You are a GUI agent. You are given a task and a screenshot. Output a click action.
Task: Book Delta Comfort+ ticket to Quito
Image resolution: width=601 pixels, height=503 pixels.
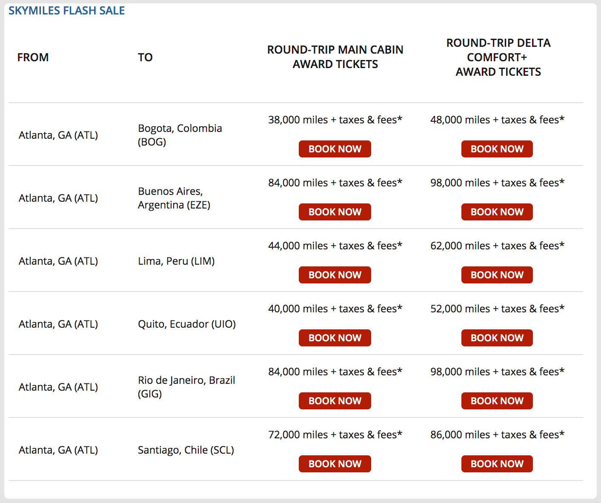[497, 338]
